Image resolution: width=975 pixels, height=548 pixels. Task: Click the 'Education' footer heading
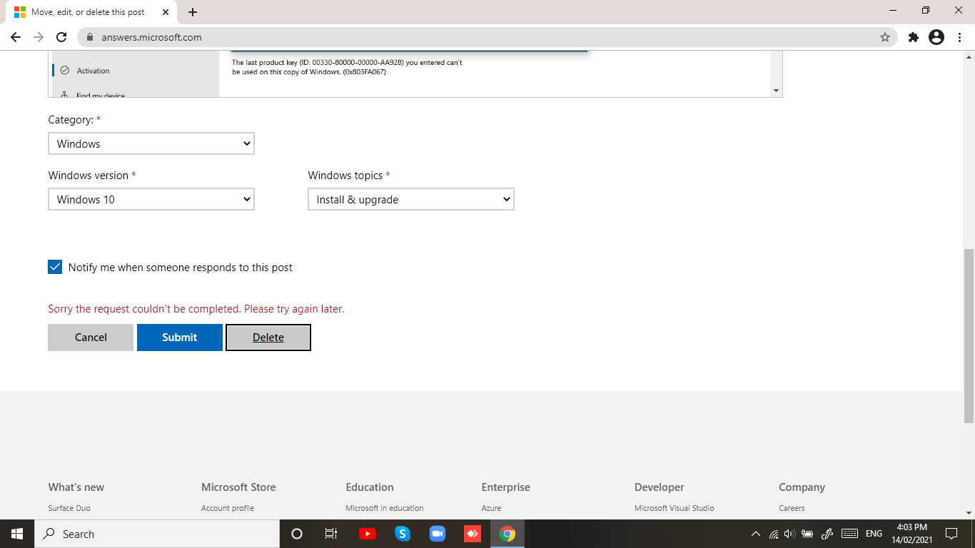[370, 487]
